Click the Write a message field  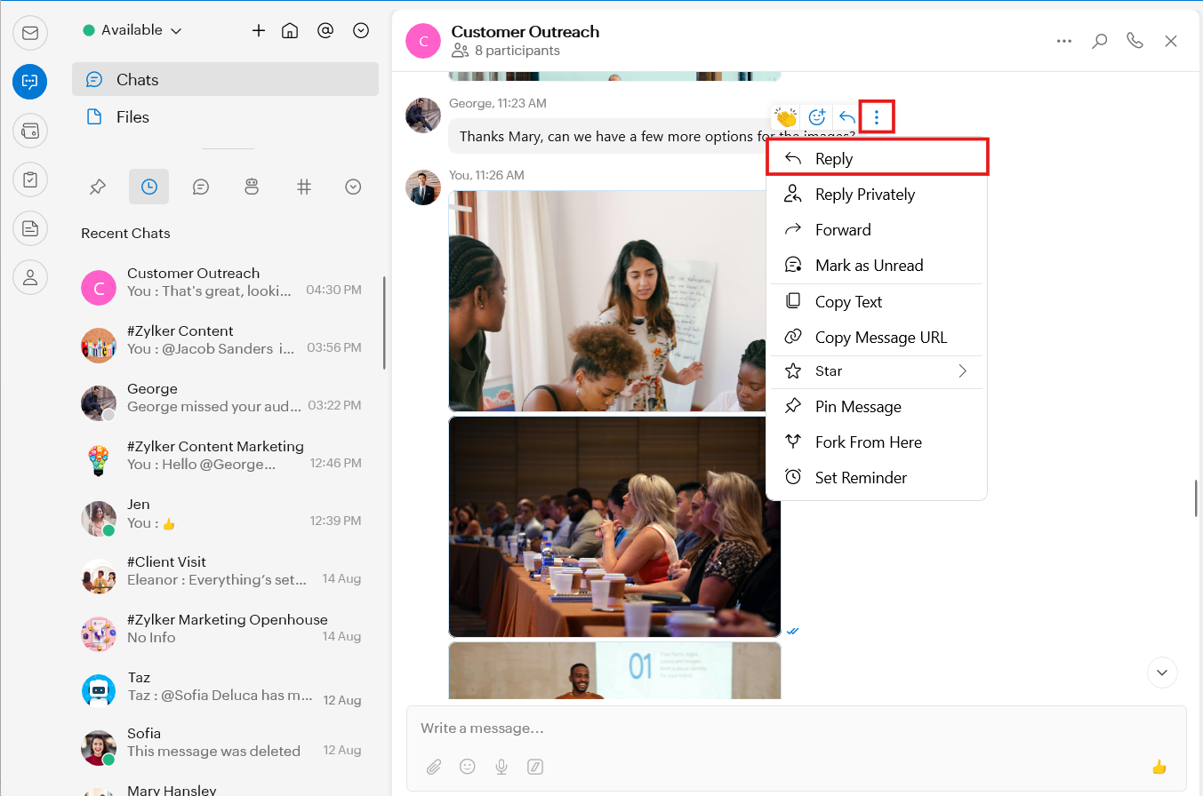click(x=796, y=728)
